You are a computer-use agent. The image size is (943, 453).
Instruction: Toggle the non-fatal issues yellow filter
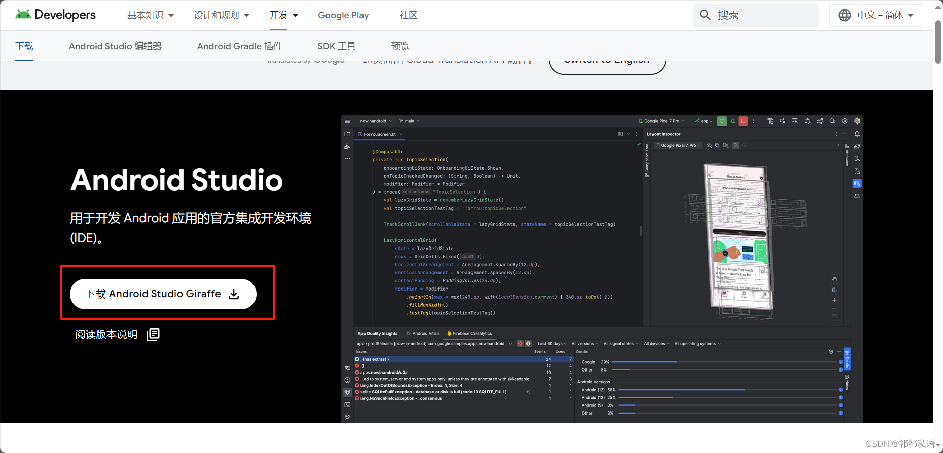(x=528, y=344)
